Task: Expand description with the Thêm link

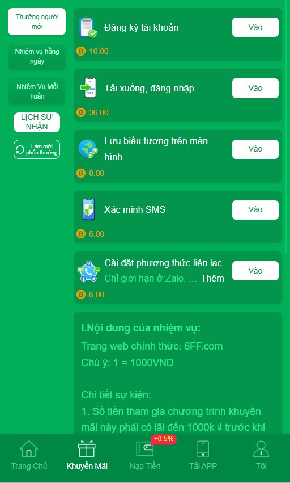Action: click(x=212, y=279)
